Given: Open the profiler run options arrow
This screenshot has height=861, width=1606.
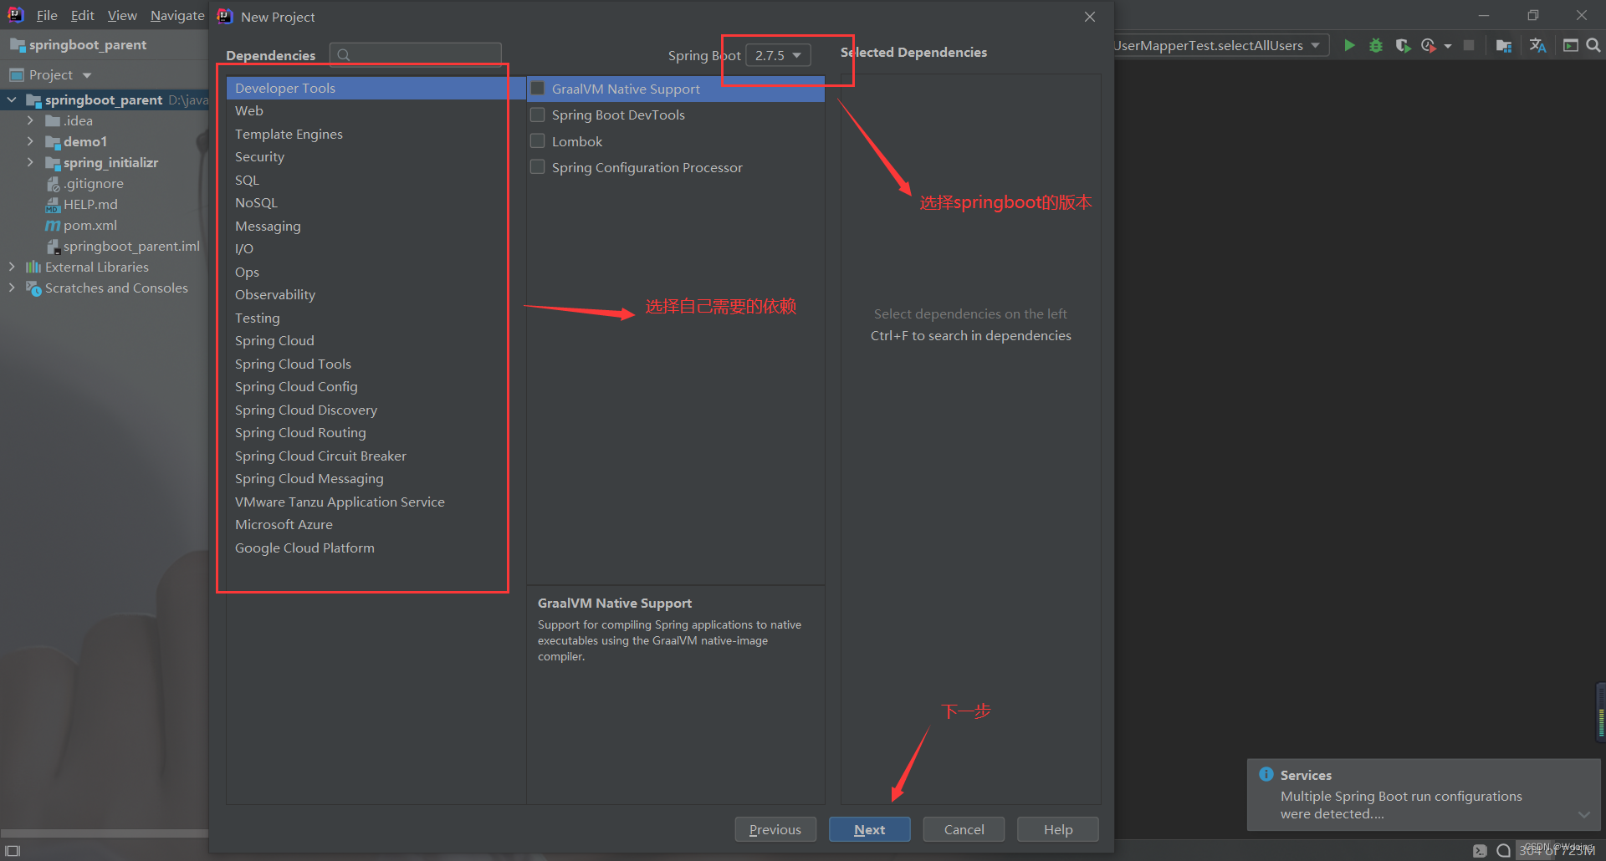Looking at the screenshot, I should pos(1448,46).
